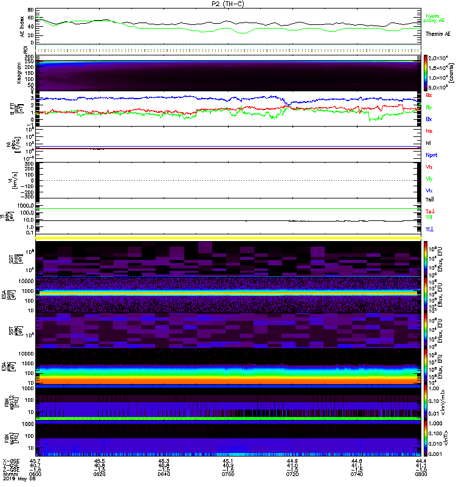Click the ESA electrons Eflux color bar

[x=426, y=366]
